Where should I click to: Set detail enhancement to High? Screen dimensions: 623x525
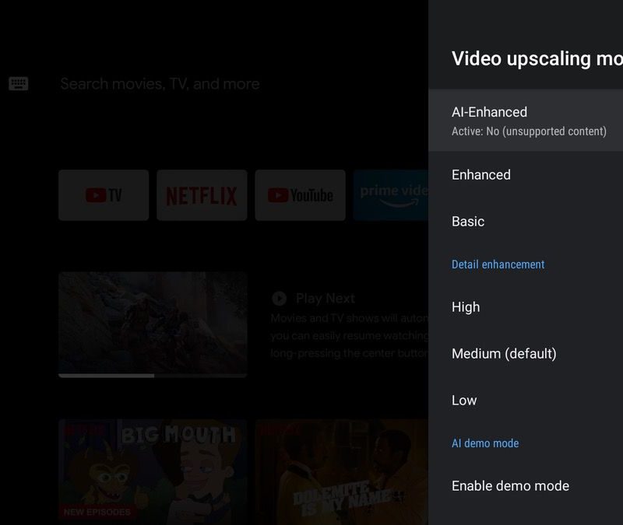pos(466,307)
